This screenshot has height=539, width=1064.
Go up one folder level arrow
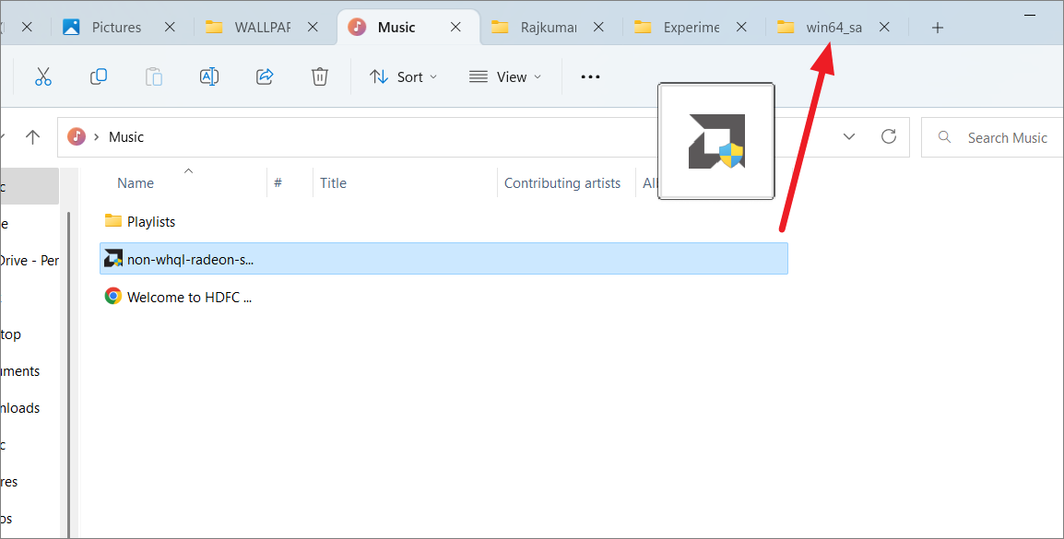point(32,137)
